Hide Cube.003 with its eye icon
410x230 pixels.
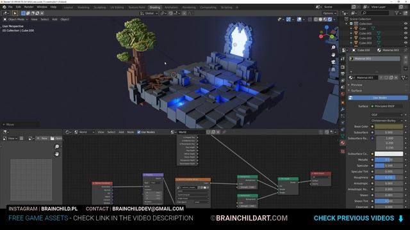click(406, 43)
